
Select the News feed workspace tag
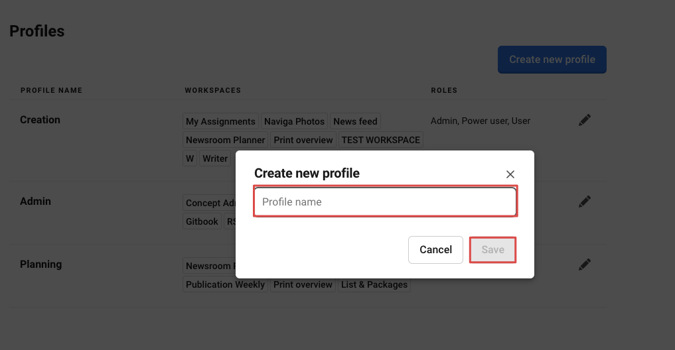tap(355, 121)
